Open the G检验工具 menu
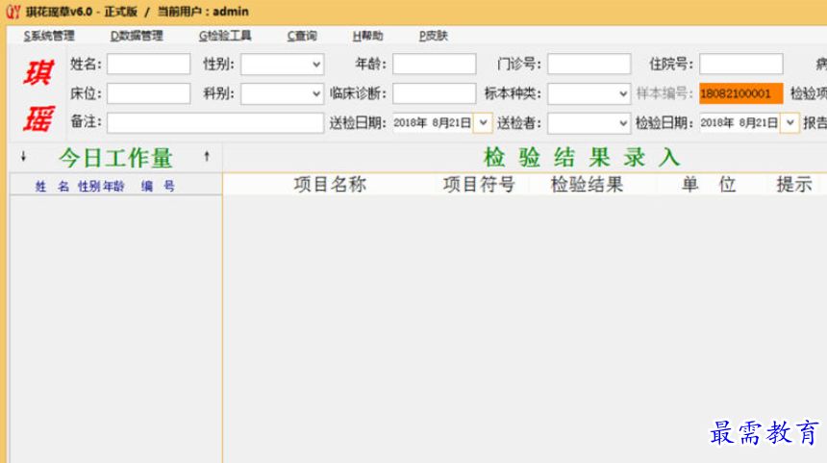The image size is (827, 463). [x=225, y=36]
